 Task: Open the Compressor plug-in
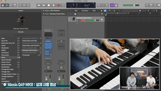(48, 46)
